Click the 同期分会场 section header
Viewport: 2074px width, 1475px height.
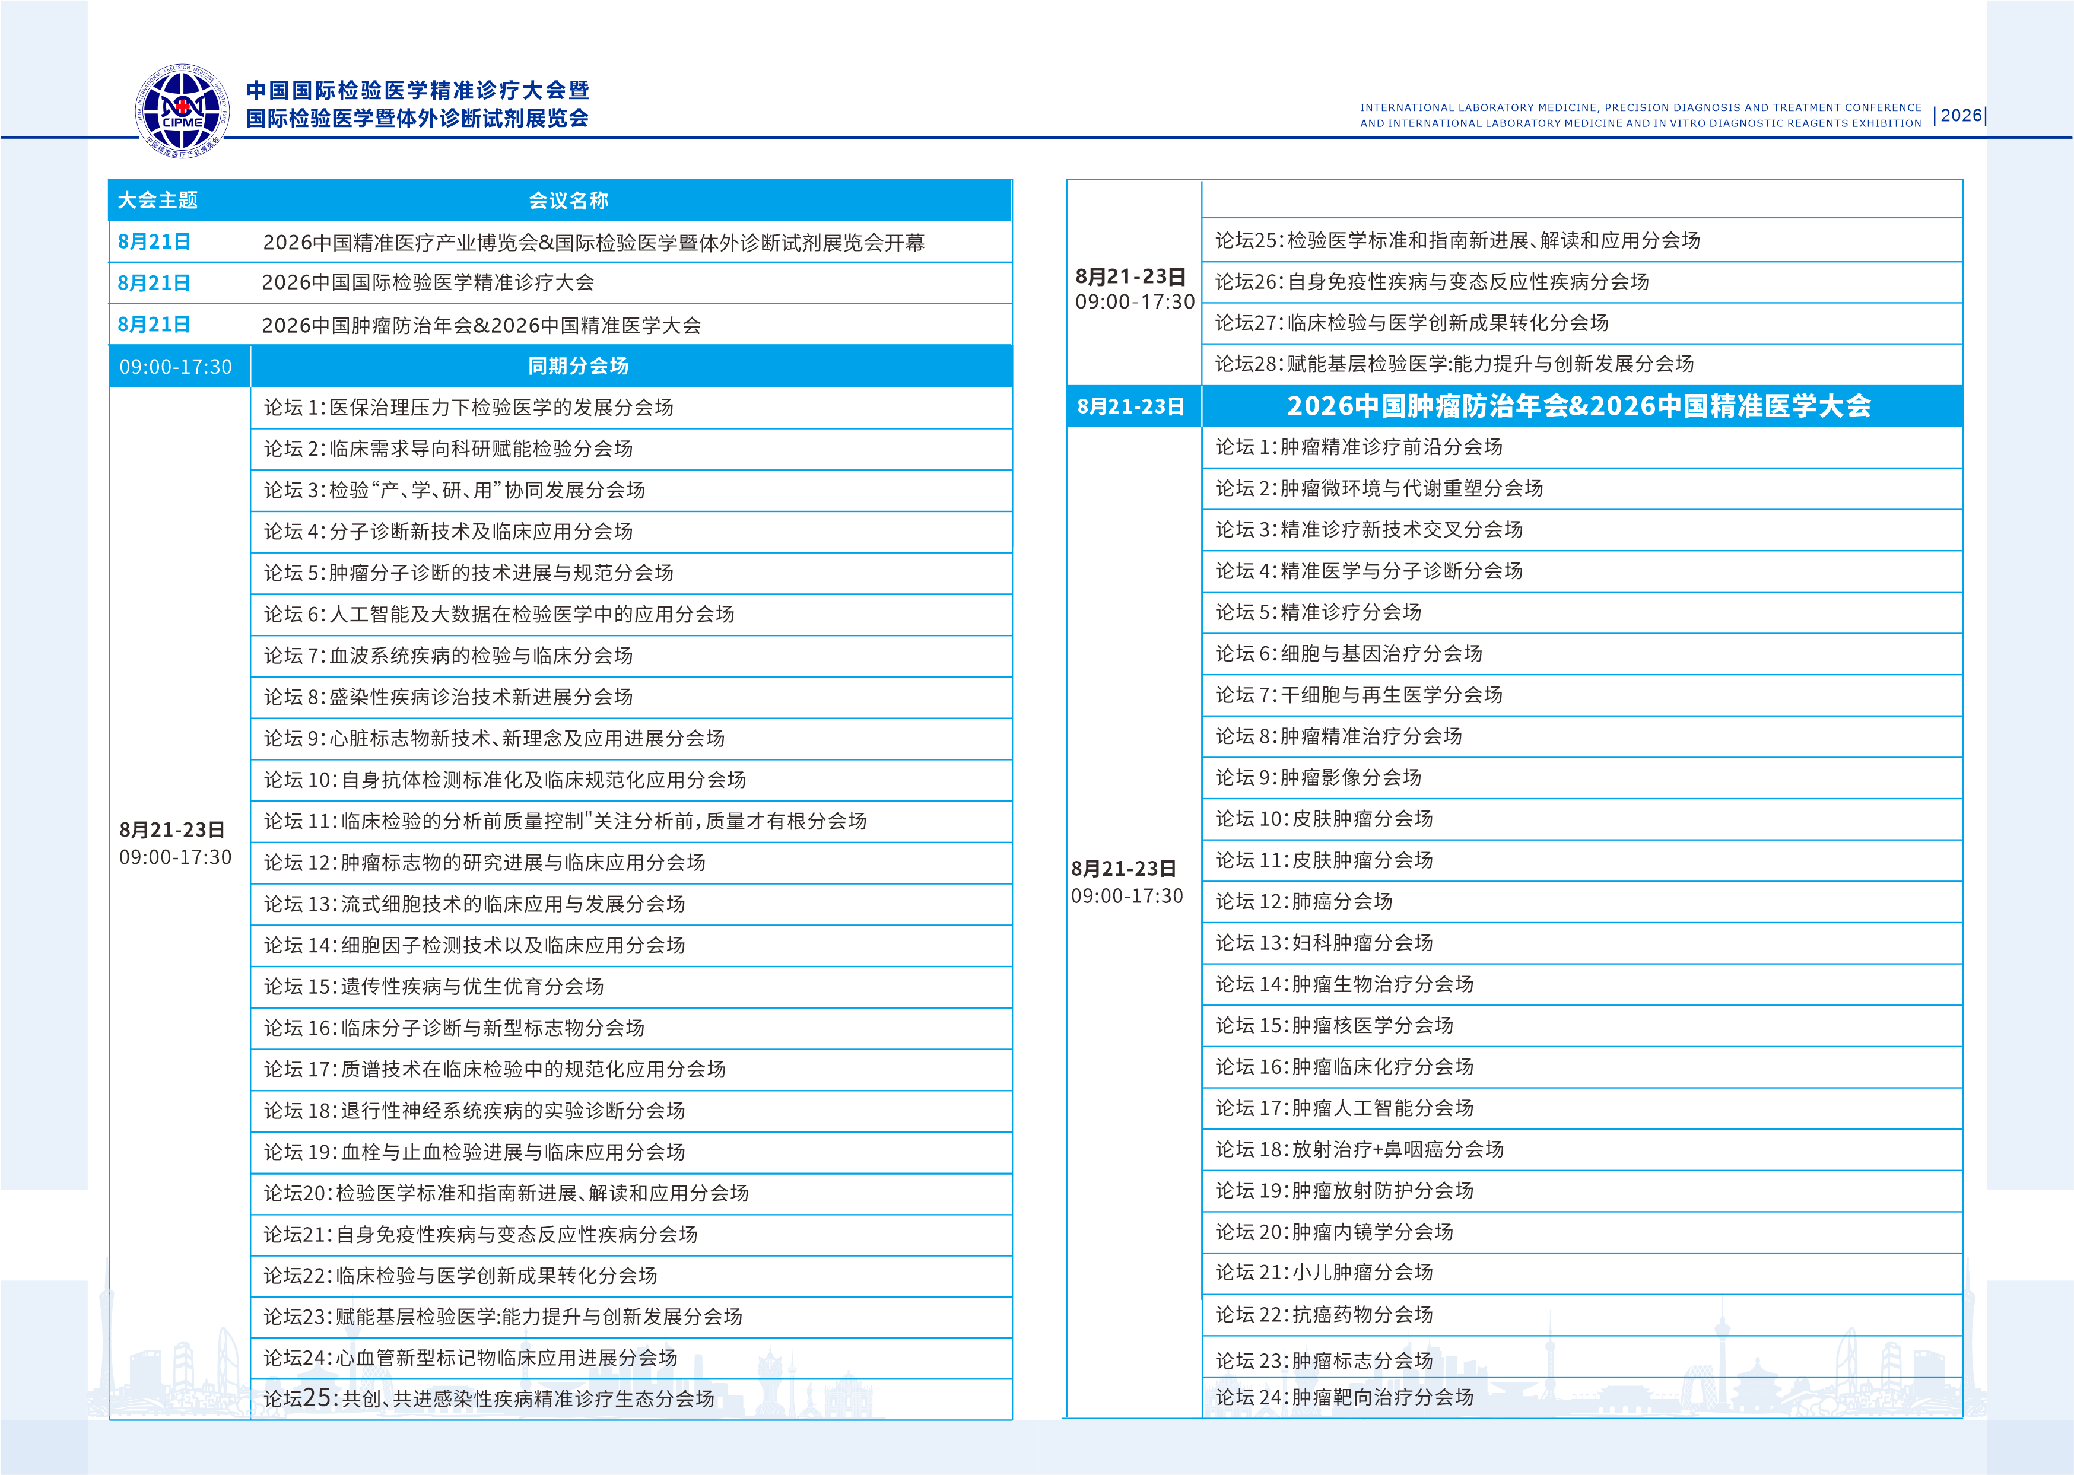[579, 366]
